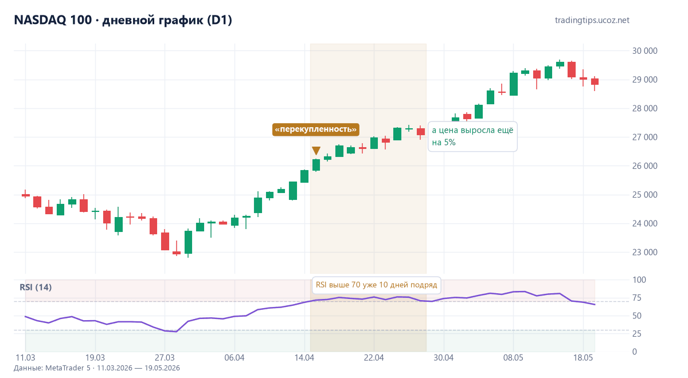This screenshot has height=378, width=688.
Task: Click the 06.04 date axis label
Action: (x=234, y=358)
